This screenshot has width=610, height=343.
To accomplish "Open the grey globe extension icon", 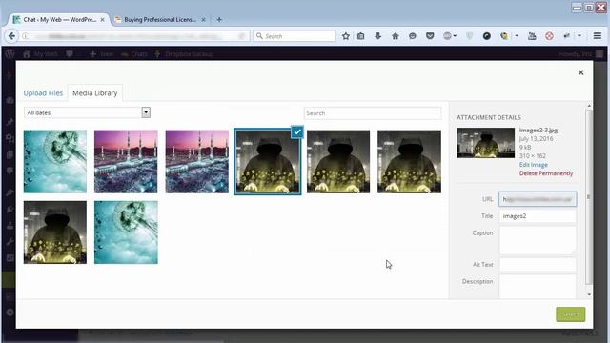I will point(447,36).
